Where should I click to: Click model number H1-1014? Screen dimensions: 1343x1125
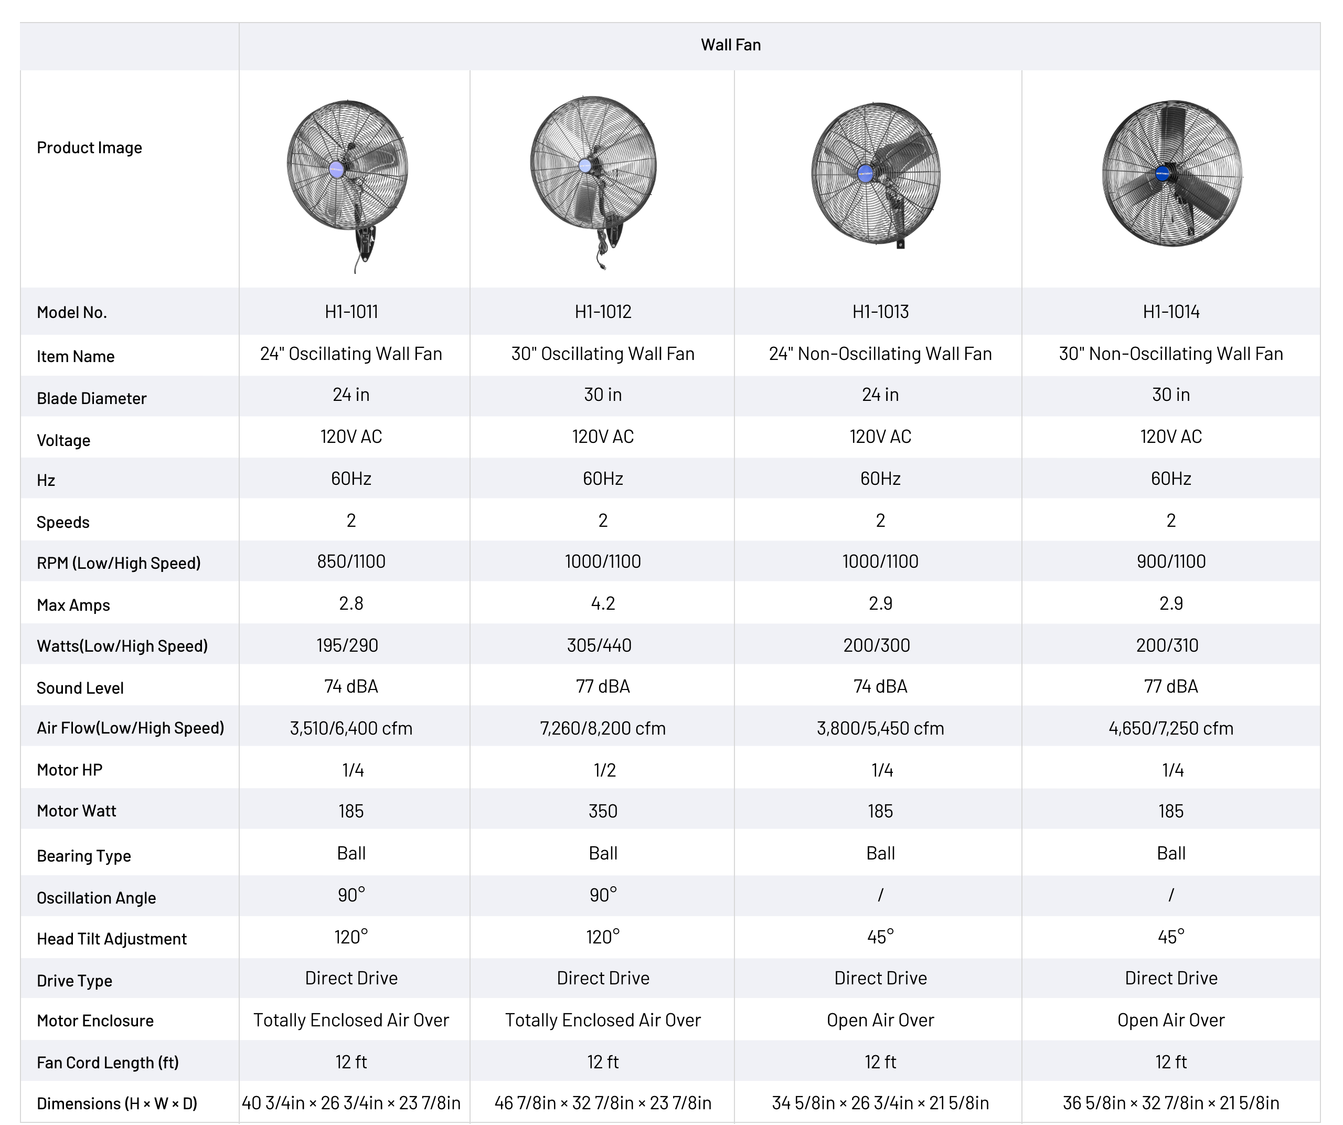pyautogui.click(x=1170, y=312)
